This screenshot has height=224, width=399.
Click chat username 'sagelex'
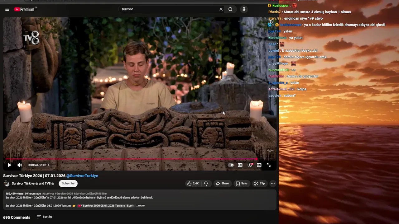pos(275,96)
